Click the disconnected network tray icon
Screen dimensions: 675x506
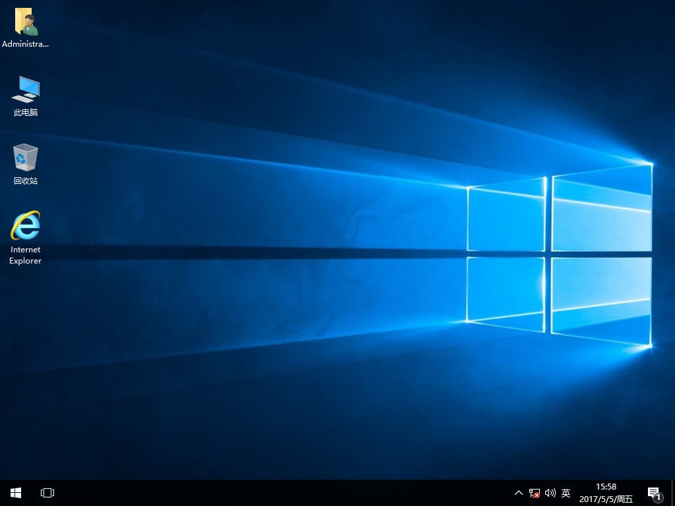535,493
